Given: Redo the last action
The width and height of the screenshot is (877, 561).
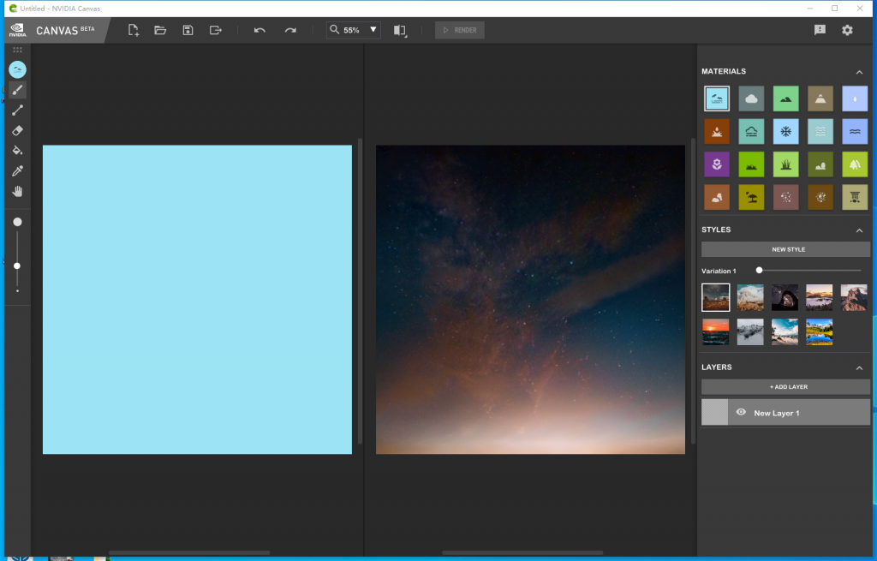Looking at the screenshot, I should (290, 30).
